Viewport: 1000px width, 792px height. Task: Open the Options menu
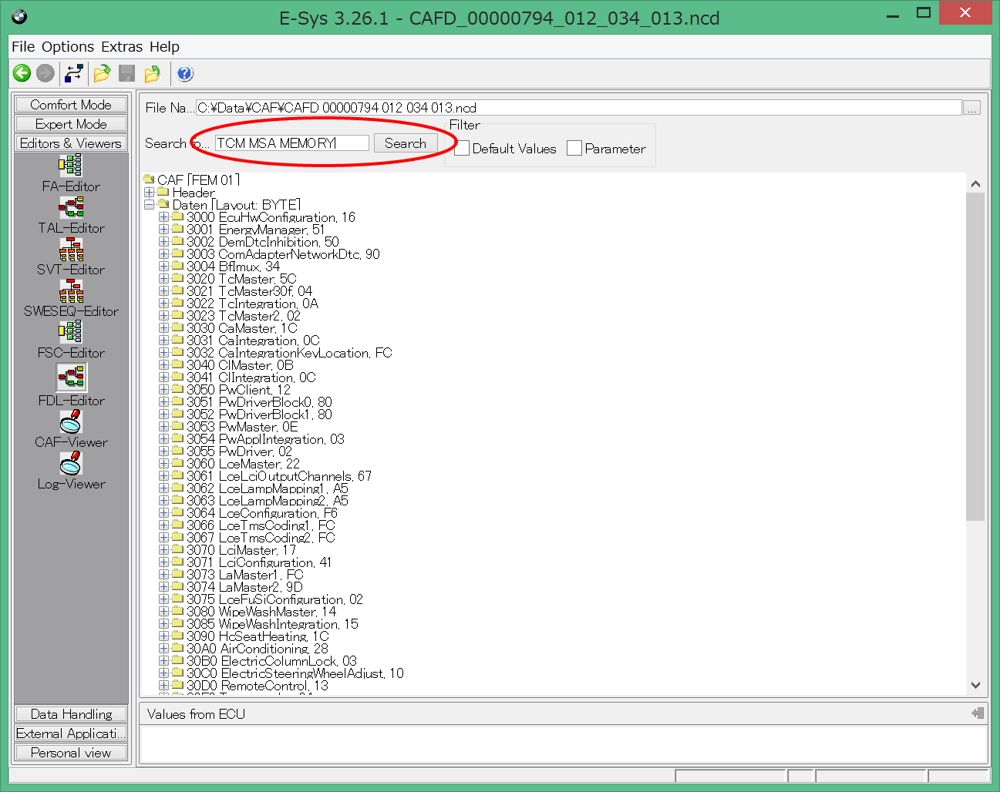tap(68, 47)
